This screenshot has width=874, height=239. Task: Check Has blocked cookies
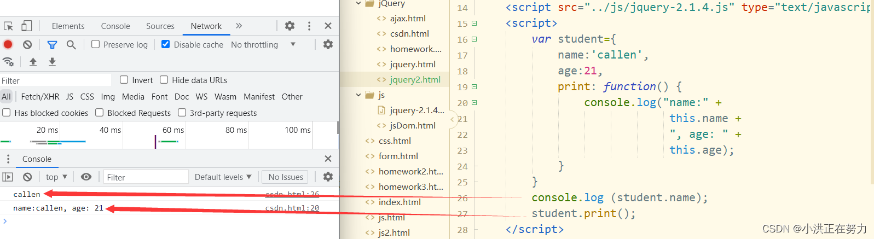[7, 113]
